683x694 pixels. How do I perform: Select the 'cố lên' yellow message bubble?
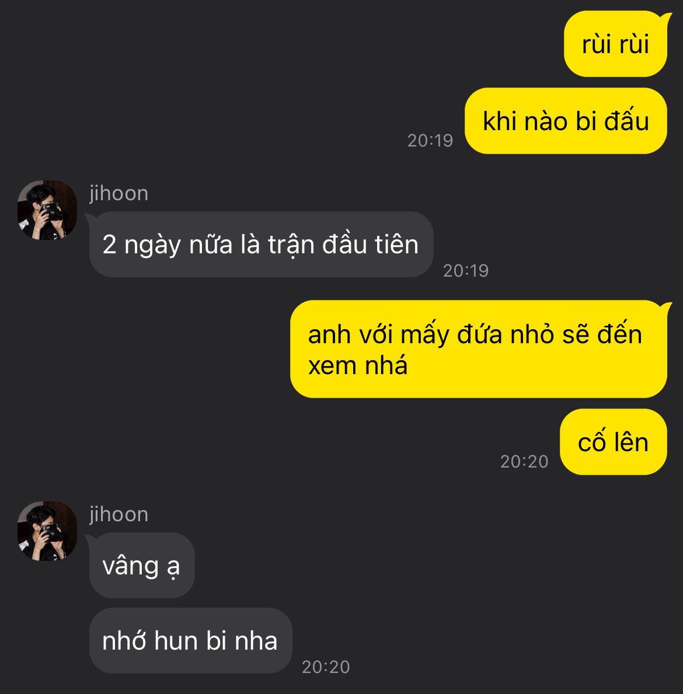tap(613, 442)
